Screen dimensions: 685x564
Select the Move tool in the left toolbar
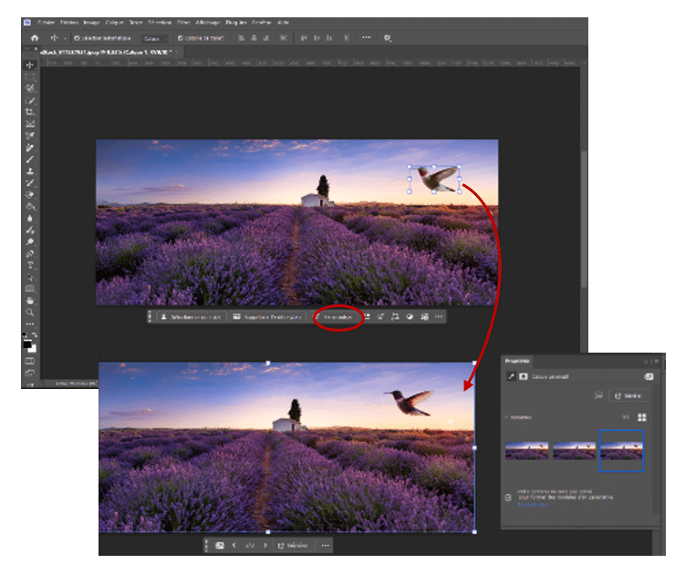coord(30,65)
